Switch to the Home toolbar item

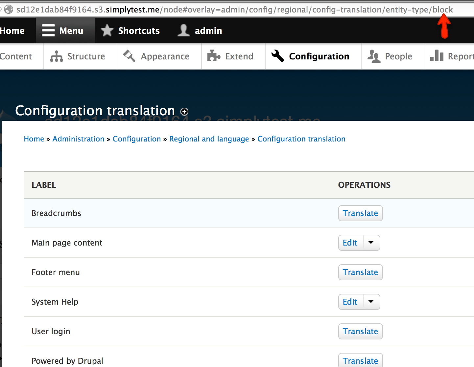click(12, 30)
